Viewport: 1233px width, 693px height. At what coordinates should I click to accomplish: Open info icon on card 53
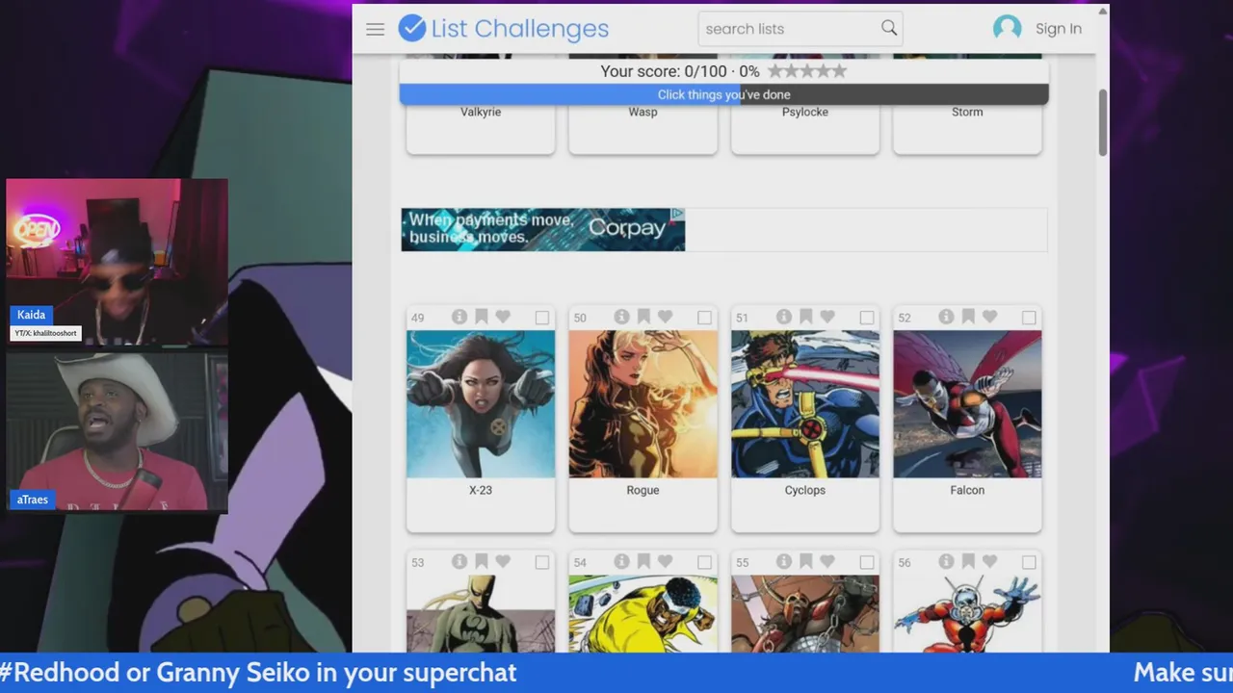click(459, 561)
